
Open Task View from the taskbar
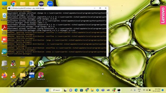tap(65, 90)
